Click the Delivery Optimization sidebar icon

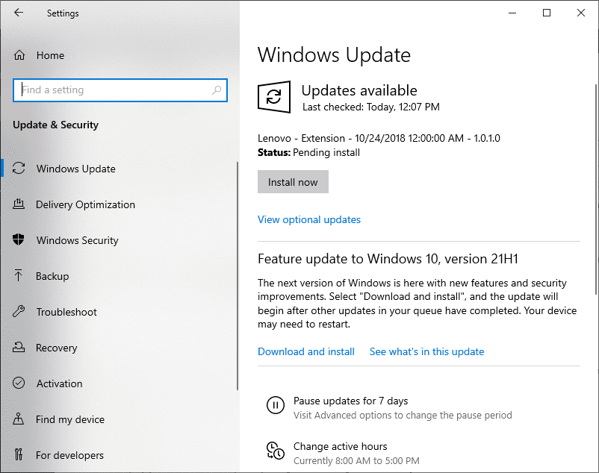(x=19, y=204)
